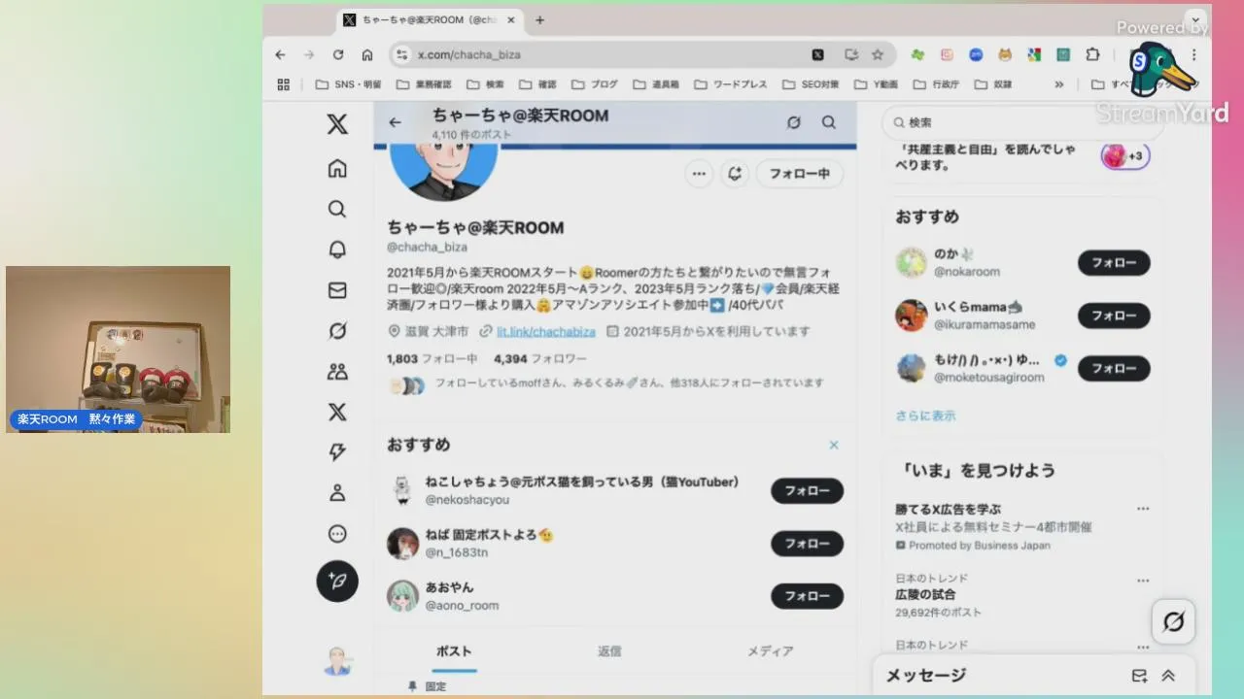Screen dimensions: 1244x699
Task: Click browser back button
Action: point(281,55)
